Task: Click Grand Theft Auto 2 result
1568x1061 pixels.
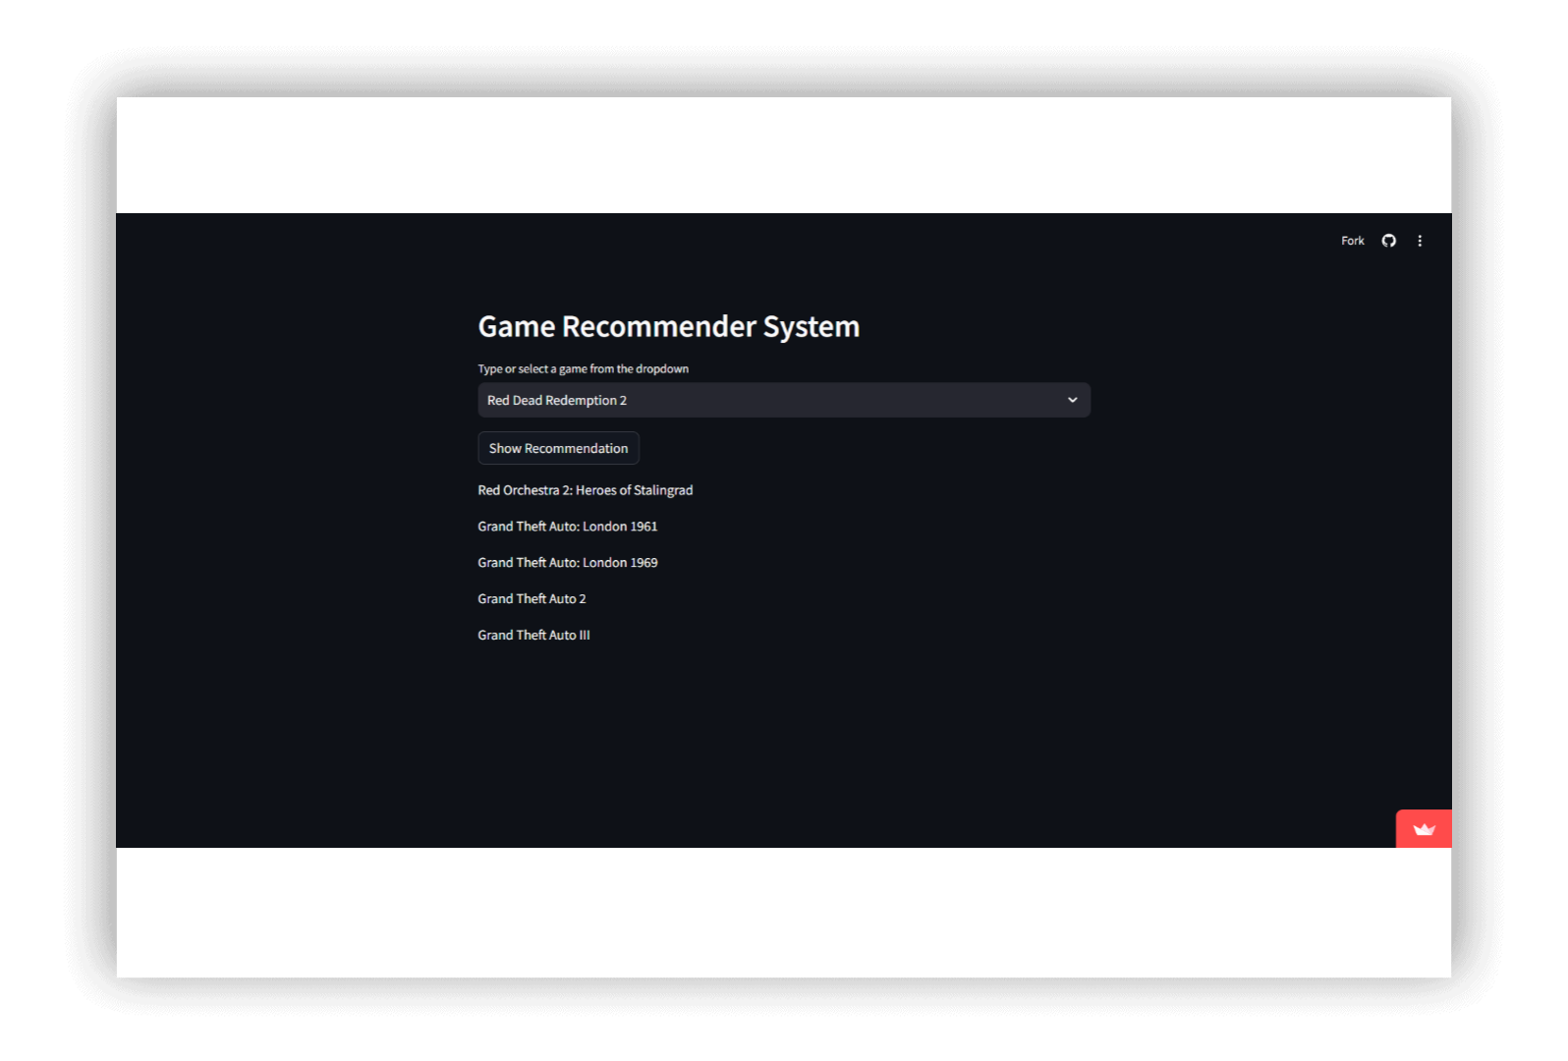Action: point(532,599)
